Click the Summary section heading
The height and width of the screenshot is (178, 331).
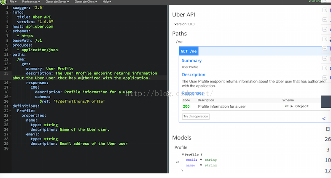(192, 61)
